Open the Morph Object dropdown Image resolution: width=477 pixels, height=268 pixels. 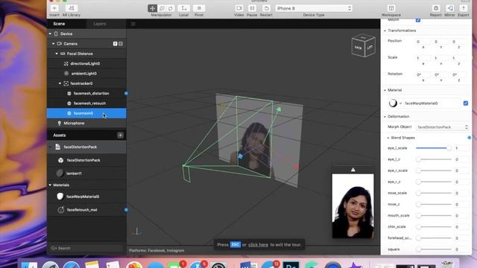(442, 127)
